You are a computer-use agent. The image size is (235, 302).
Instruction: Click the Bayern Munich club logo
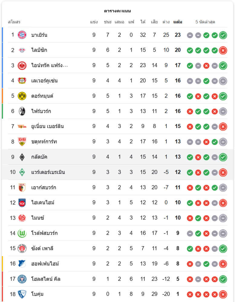pyautogui.click(x=22, y=35)
